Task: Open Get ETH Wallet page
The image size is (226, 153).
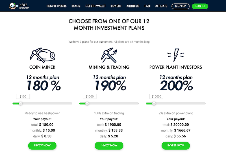Action: point(95,6)
